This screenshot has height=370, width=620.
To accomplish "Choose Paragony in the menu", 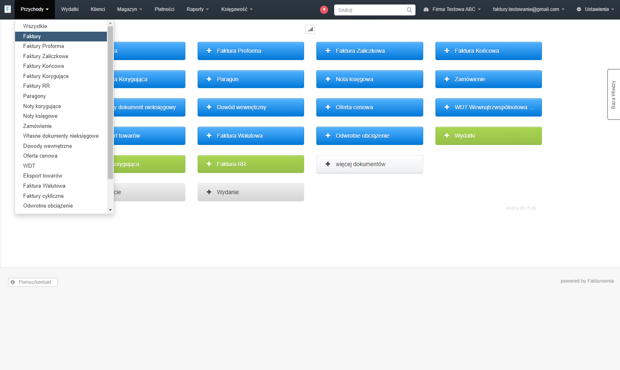I will 61,96.
